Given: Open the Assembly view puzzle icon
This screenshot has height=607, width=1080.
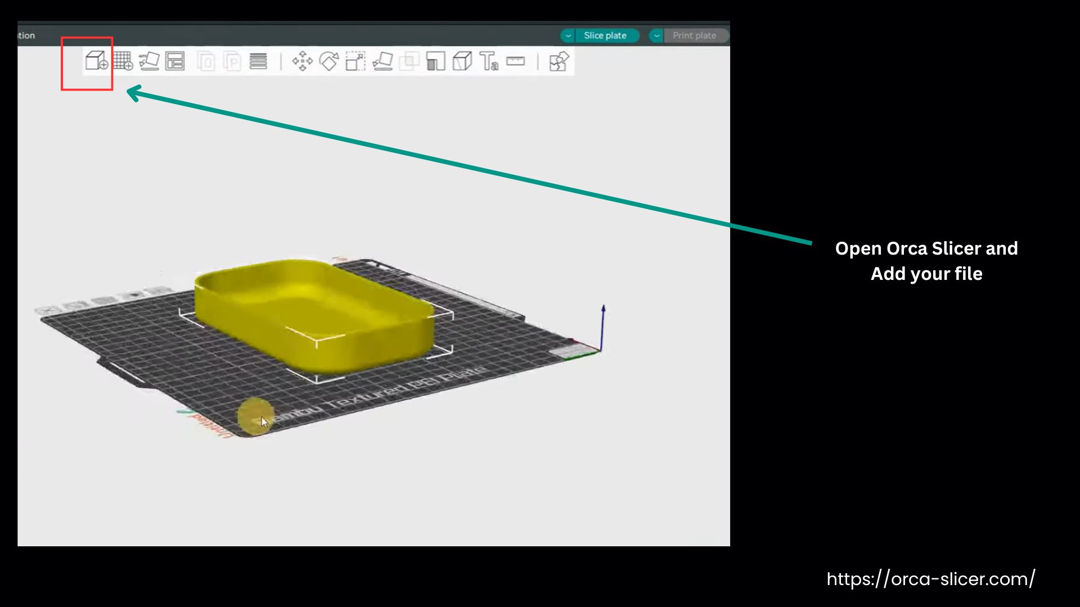Looking at the screenshot, I should [559, 61].
